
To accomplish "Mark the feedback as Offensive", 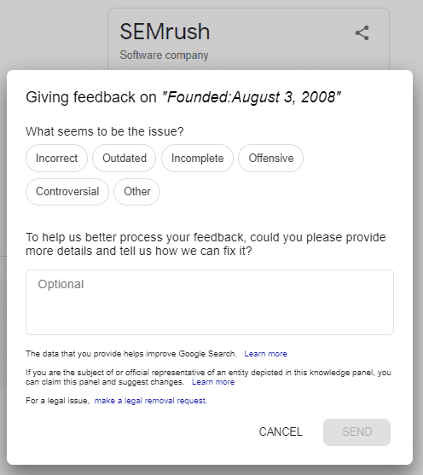I will 270,158.
